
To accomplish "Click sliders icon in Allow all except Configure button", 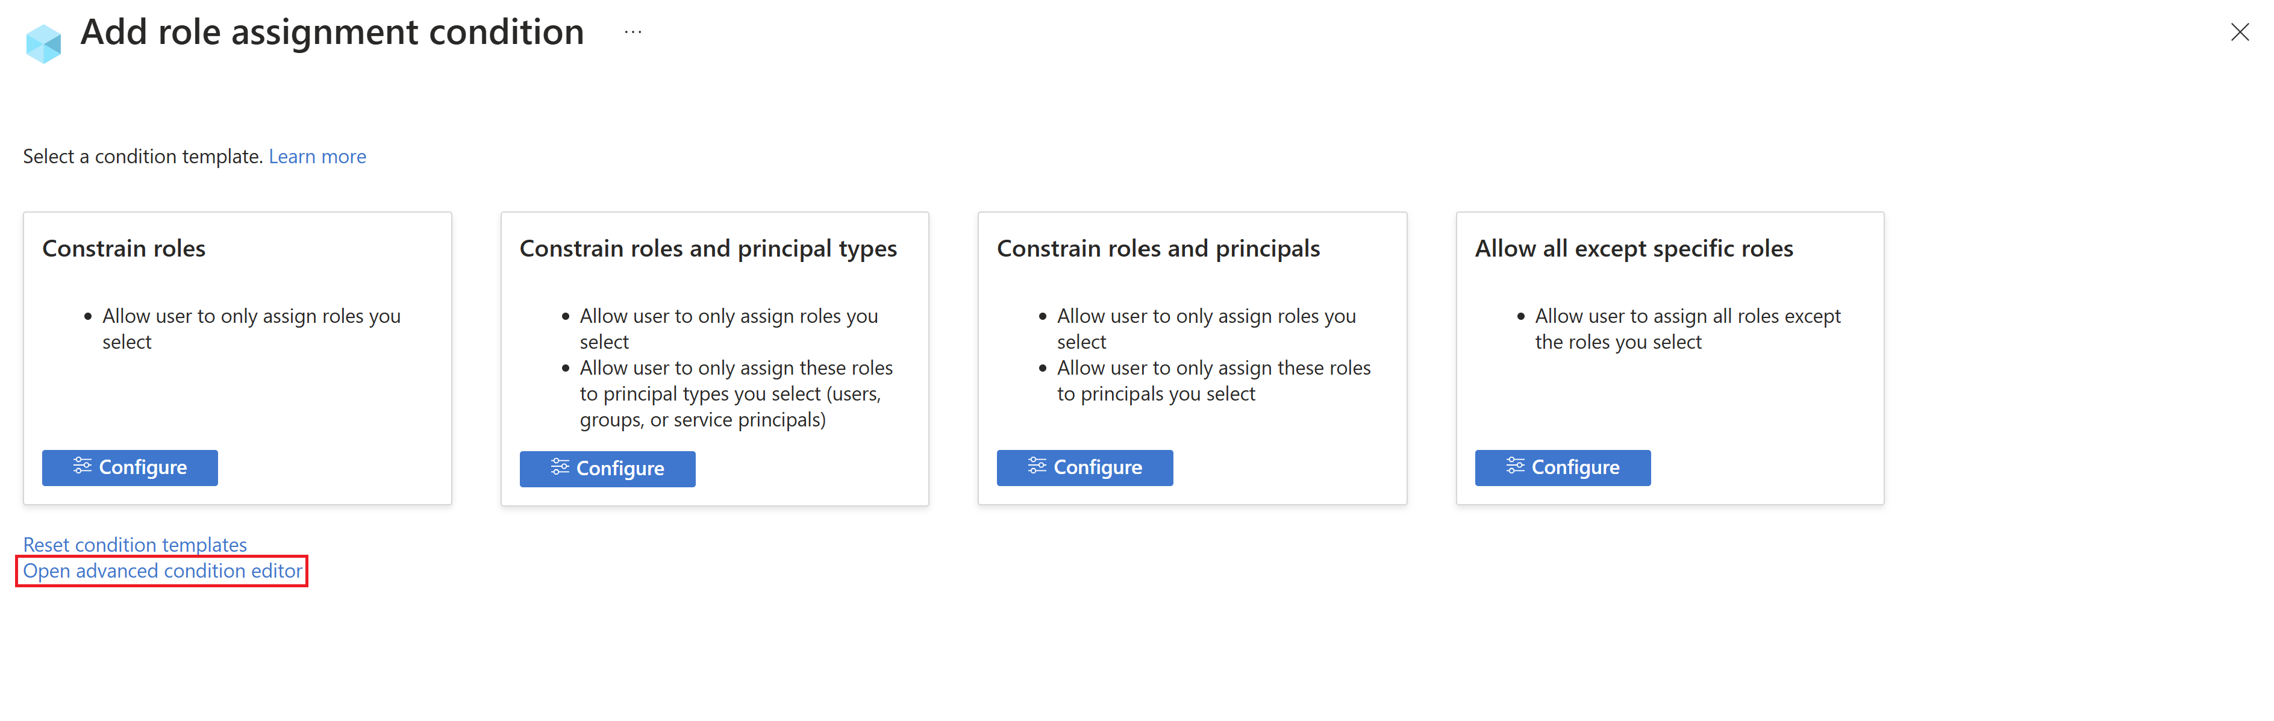I will coord(1515,466).
